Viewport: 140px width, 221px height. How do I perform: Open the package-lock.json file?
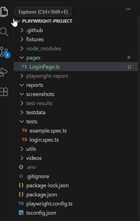click(47, 186)
